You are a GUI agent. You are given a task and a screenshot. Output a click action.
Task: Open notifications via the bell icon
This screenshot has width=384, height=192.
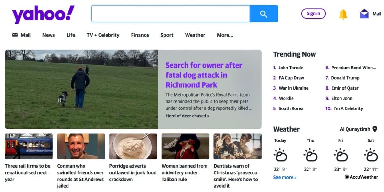tap(343, 13)
